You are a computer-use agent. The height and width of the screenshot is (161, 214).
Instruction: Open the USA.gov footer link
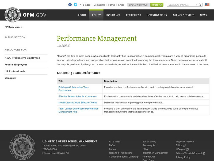click(180, 149)
